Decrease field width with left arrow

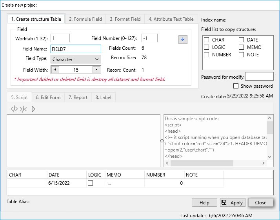55,70
